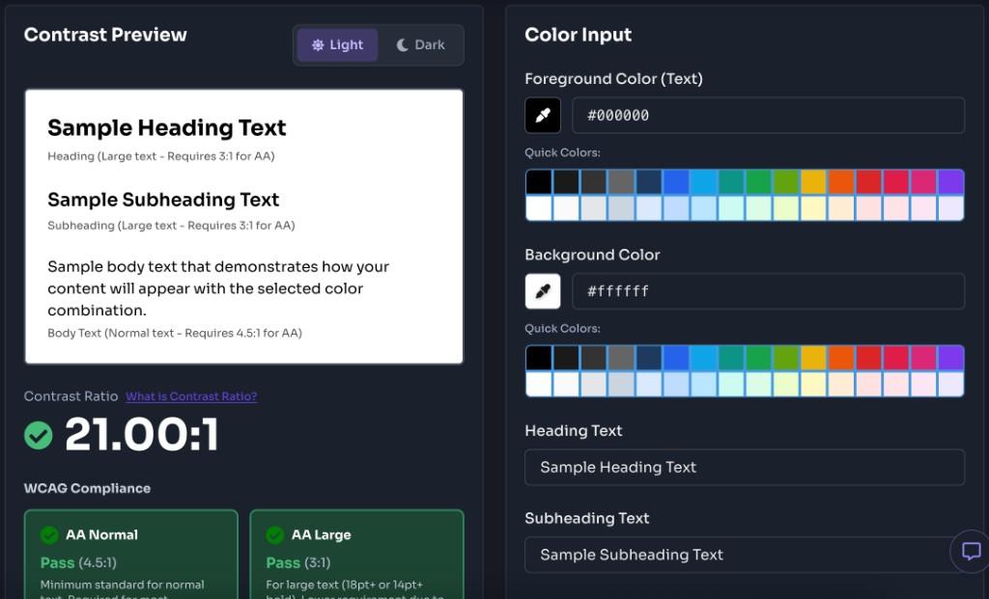Click the 21.00:1 contrast ratio value
989x599 pixels.
[142, 435]
